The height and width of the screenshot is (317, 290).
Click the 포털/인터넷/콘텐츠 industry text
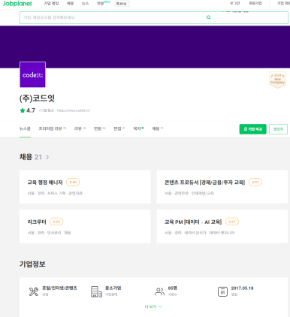point(59,288)
